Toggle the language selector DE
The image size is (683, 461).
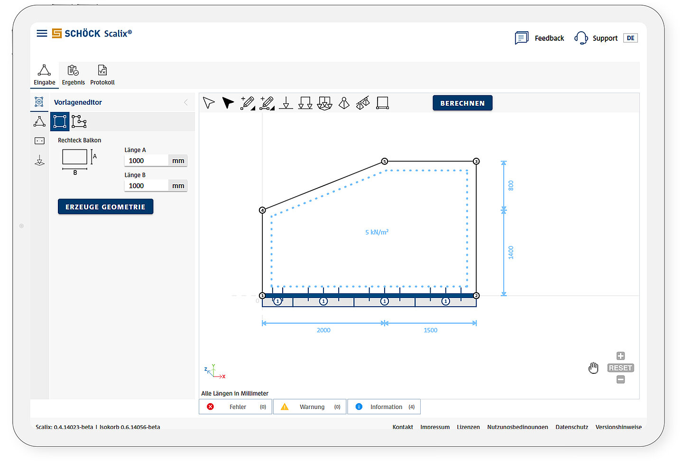point(630,38)
